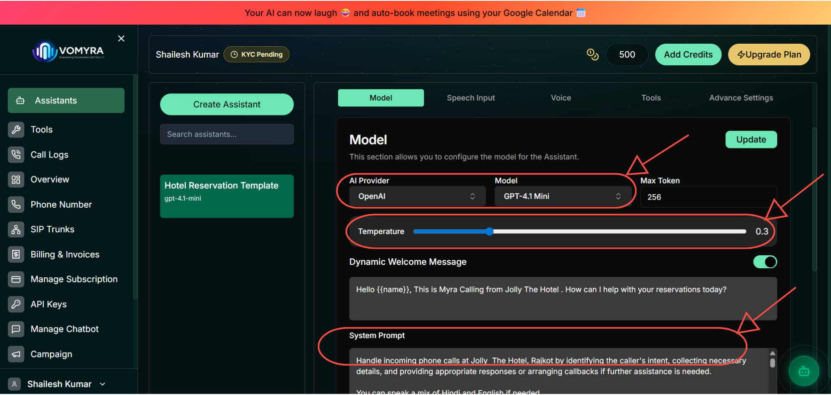831x395 pixels.
Task: Open Call Logs from the sidebar label
Action: 49,154
